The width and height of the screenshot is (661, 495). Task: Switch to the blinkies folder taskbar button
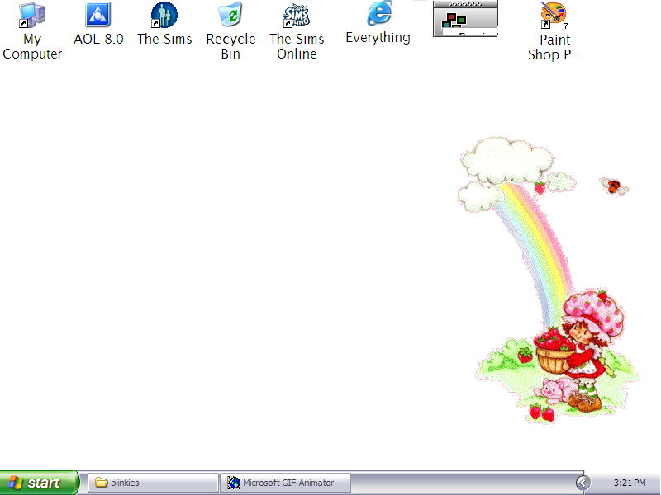point(153,483)
